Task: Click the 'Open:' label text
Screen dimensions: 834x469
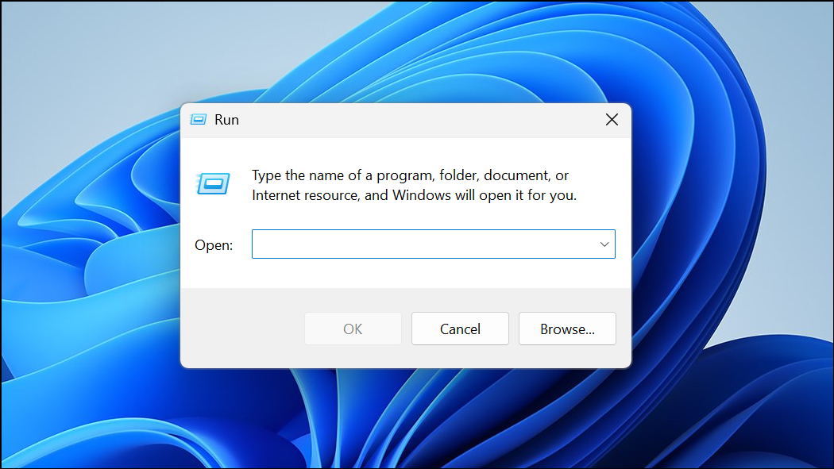Action: (213, 244)
